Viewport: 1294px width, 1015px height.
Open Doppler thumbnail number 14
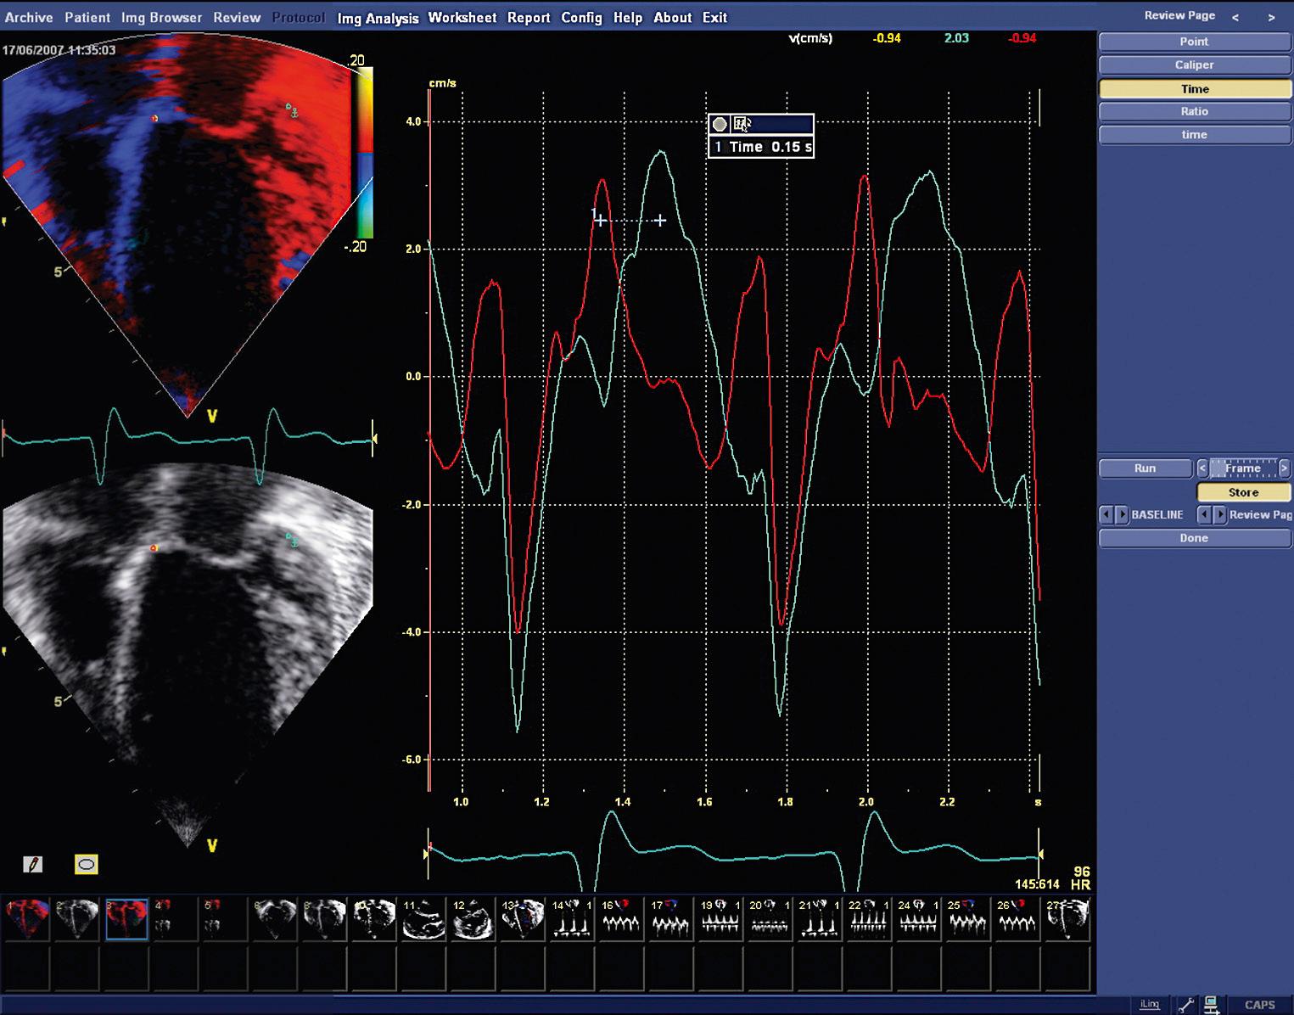click(572, 920)
